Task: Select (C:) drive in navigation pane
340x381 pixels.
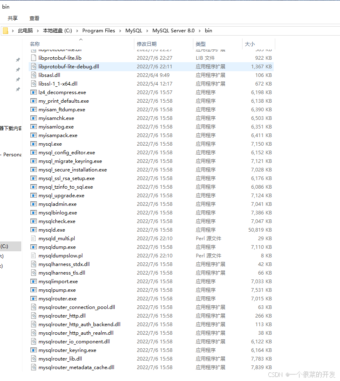Action: pyautogui.click(x=11, y=246)
